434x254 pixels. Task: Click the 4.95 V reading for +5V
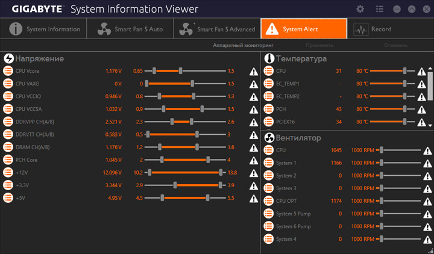pos(115,198)
